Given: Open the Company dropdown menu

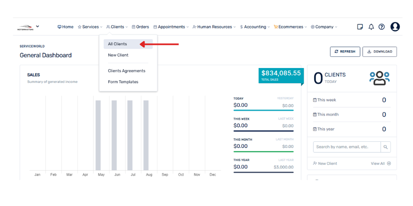Looking at the screenshot, I should tap(324, 27).
